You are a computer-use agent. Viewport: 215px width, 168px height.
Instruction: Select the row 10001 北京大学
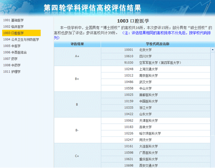click(156, 50)
